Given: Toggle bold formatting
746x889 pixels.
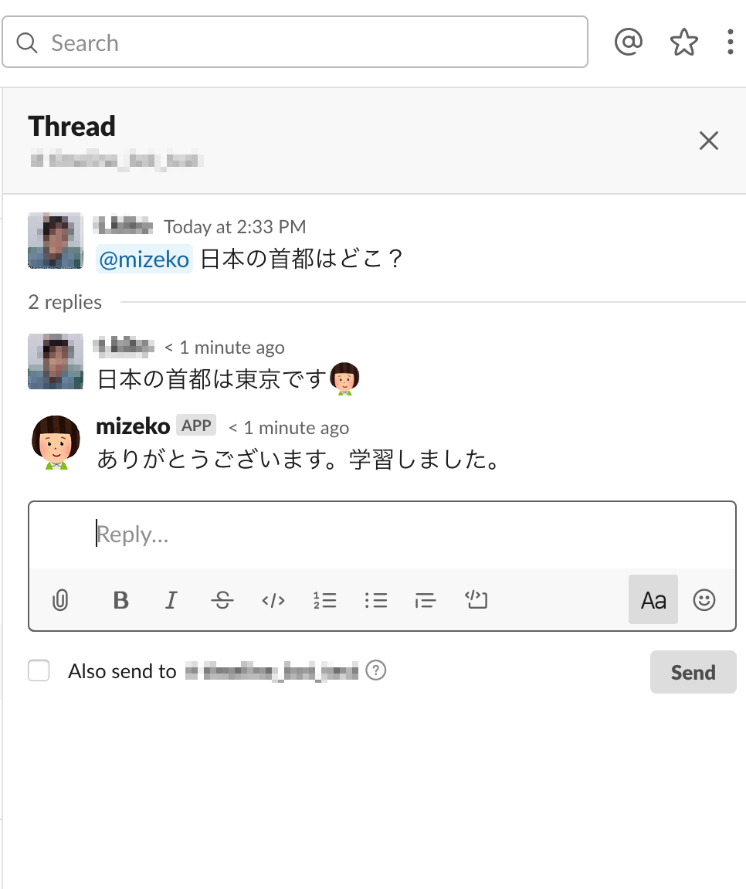Looking at the screenshot, I should click(120, 600).
